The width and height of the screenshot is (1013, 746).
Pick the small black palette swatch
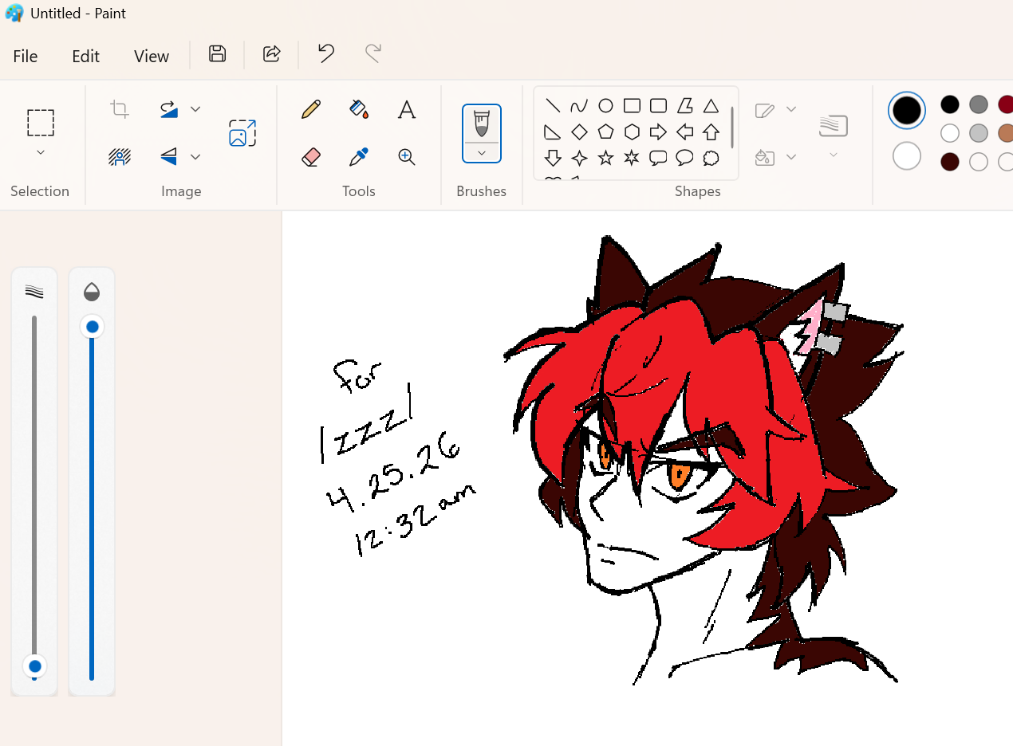point(950,104)
